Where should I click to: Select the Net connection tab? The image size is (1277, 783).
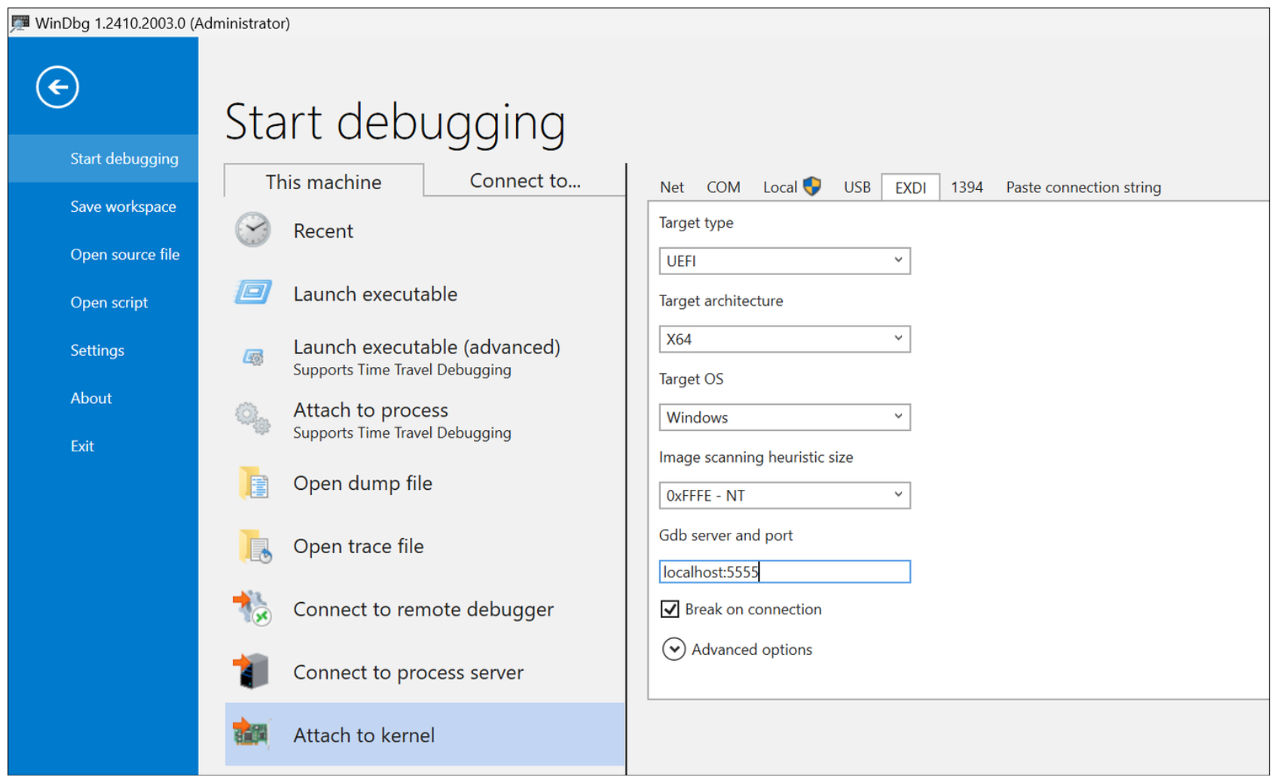[x=671, y=187]
